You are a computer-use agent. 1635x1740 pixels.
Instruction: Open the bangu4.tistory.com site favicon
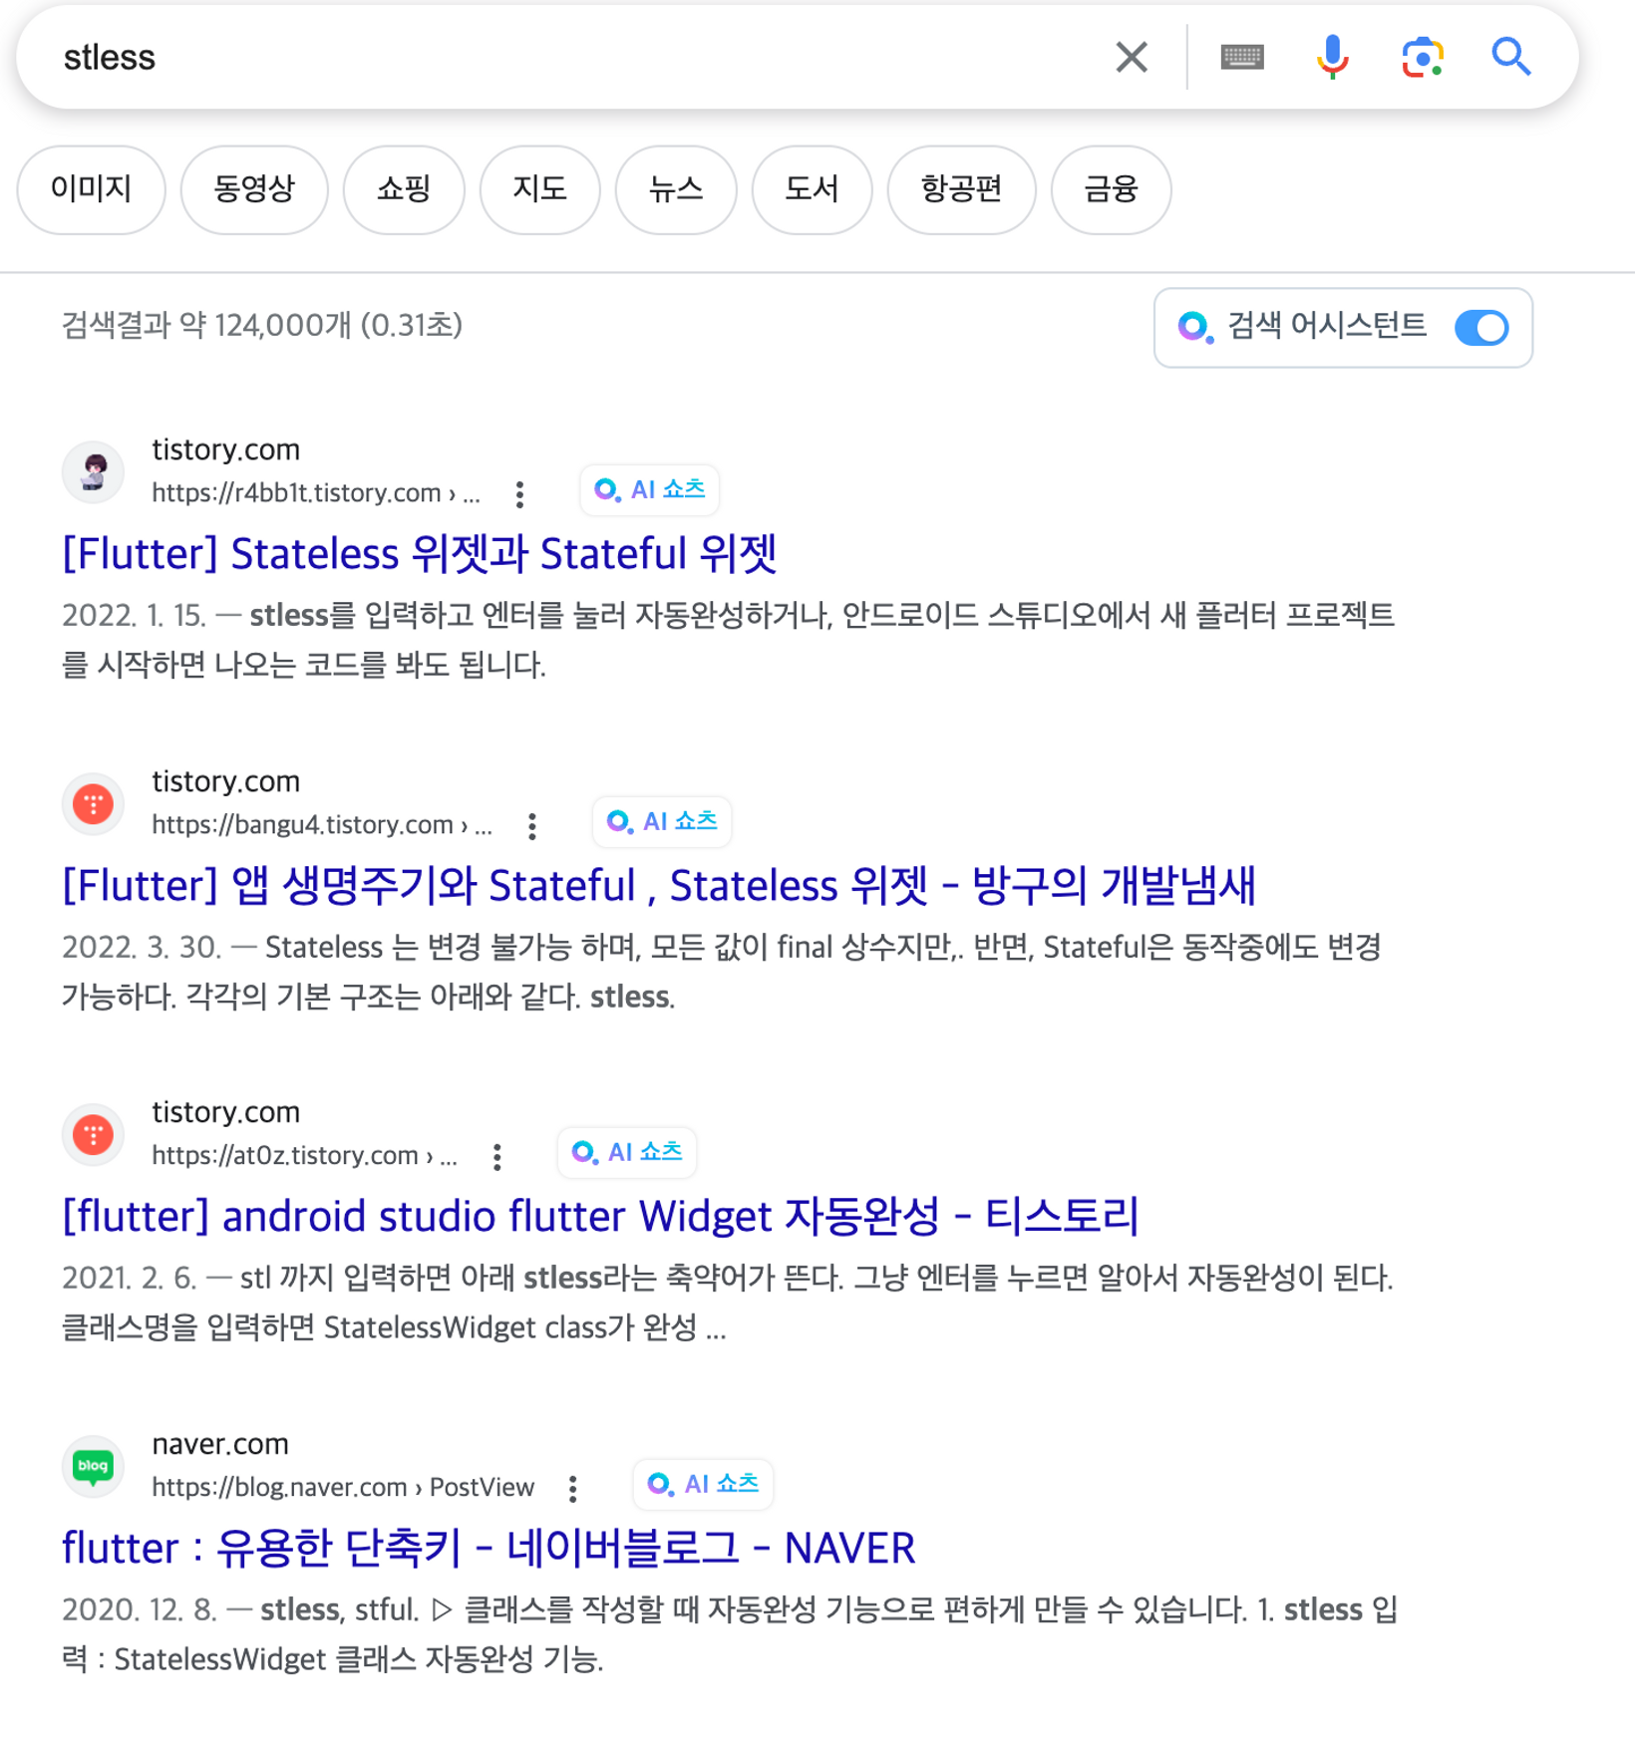(x=94, y=802)
